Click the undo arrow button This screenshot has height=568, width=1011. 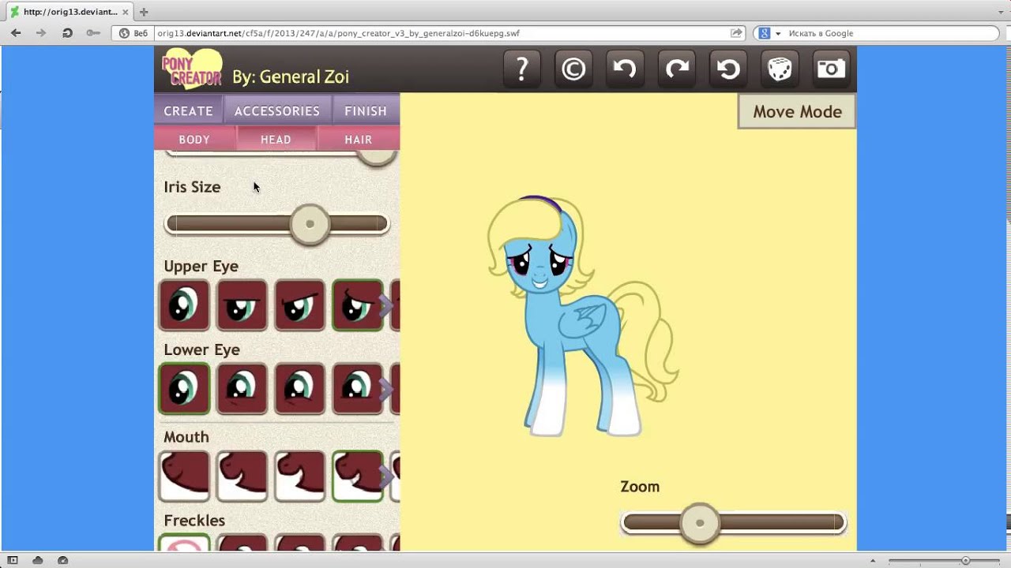click(625, 69)
